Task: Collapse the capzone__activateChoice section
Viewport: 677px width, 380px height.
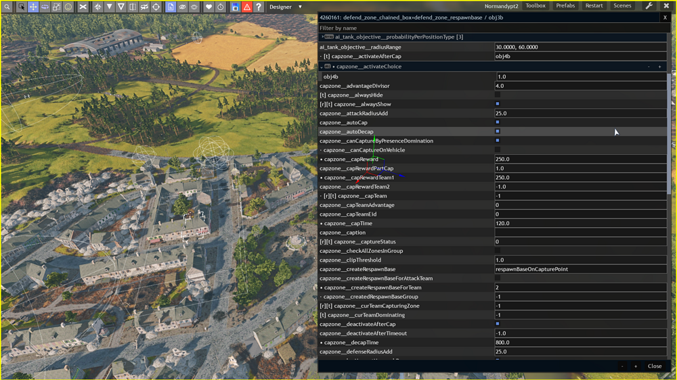Action: (322, 67)
